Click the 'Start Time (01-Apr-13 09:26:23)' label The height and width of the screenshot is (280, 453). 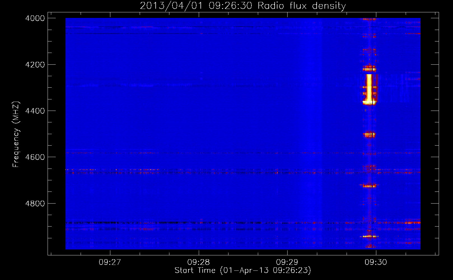click(243, 270)
